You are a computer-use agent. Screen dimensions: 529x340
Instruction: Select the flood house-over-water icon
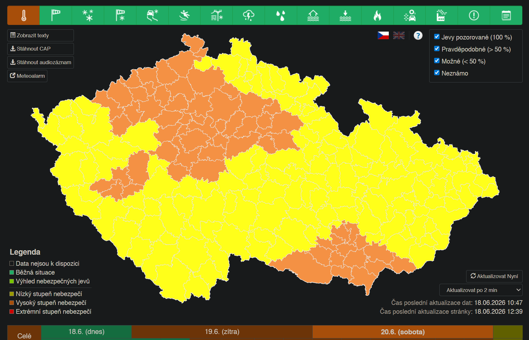313,15
